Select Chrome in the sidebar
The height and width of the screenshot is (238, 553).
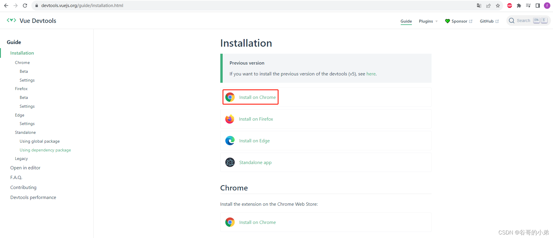point(22,63)
